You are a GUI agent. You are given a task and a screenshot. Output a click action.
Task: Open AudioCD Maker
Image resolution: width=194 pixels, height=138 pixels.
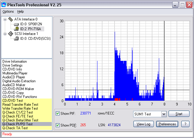pyautogui.click(x=14, y=85)
